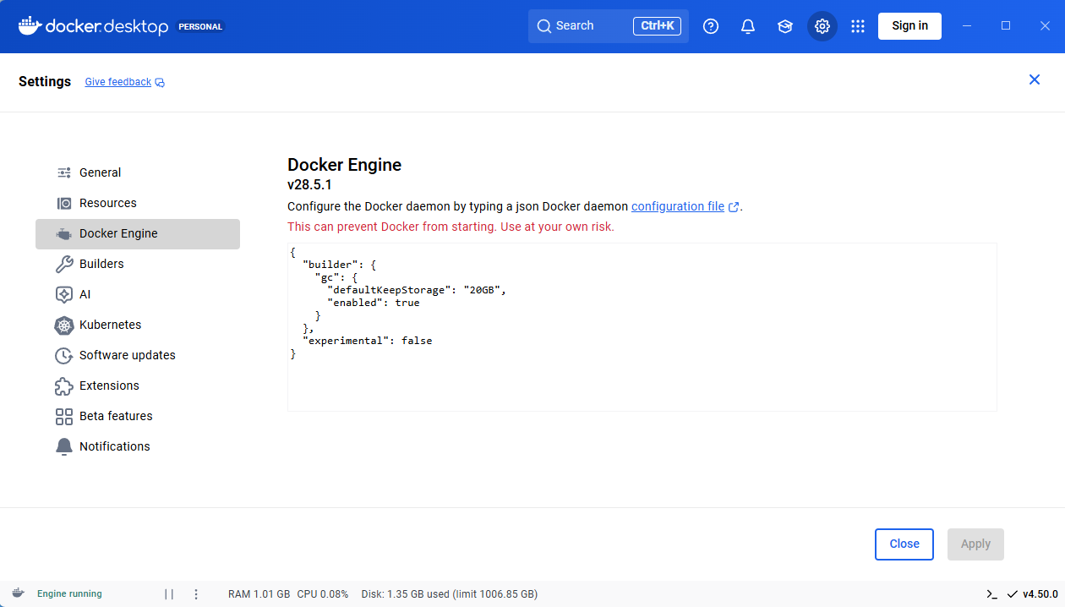The width and height of the screenshot is (1065, 607).
Task: Click the Settings page title
Action: point(45,82)
